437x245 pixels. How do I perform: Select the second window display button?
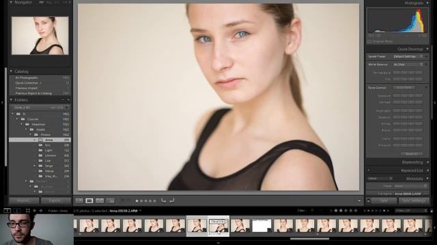tap(17, 211)
